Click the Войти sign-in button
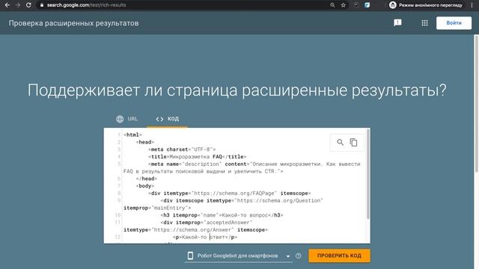This screenshot has width=479, height=269. (x=454, y=23)
